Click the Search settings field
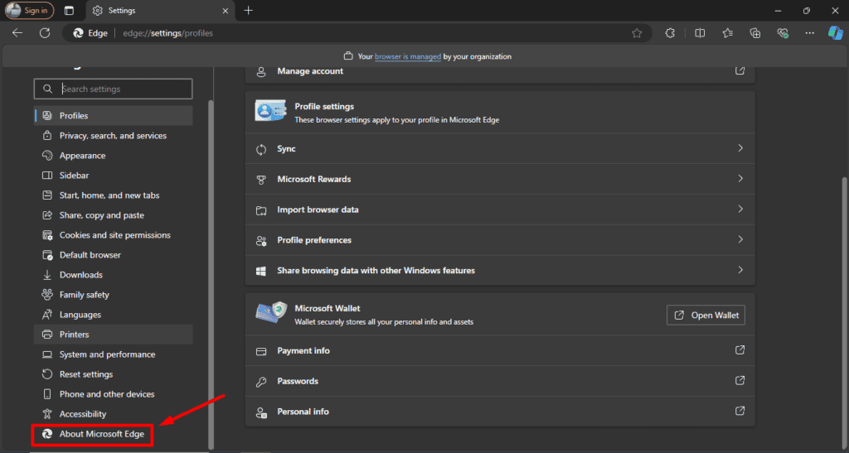Viewport: 849px width, 453px height. 114,89
